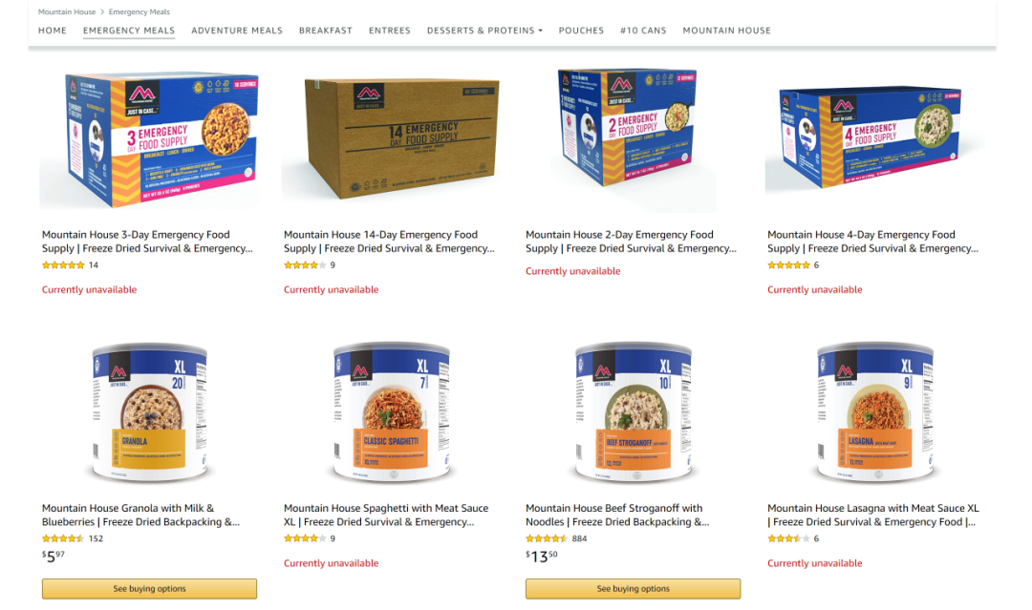Open star rating of 4-Day Emergency Food Supply
The image size is (1032, 610).
pyautogui.click(x=788, y=264)
